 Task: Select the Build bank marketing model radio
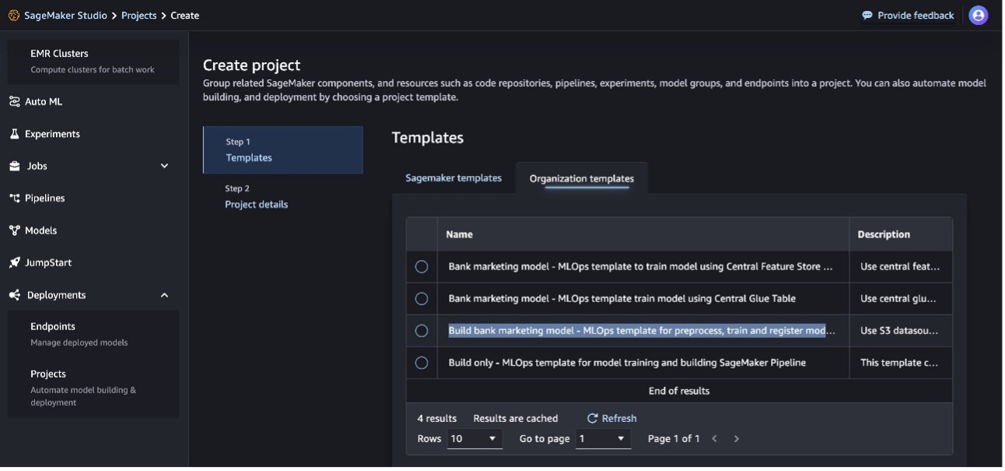click(422, 331)
